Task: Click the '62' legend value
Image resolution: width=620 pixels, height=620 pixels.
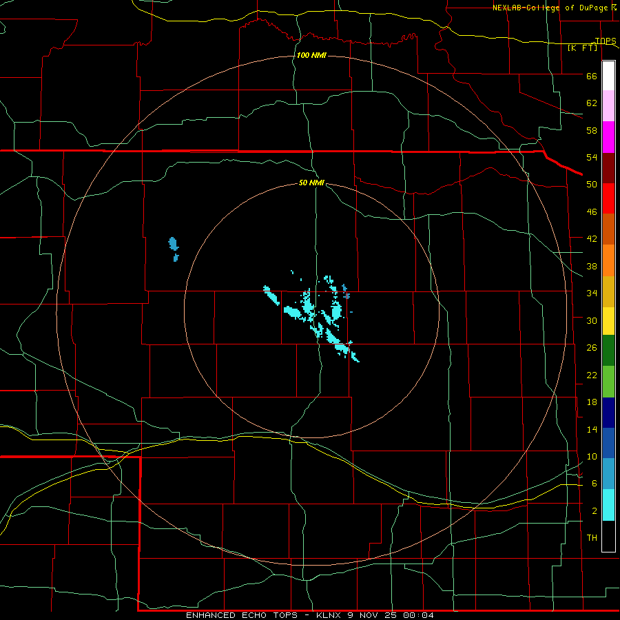Action: pyautogui.click(x=592, y=103)
